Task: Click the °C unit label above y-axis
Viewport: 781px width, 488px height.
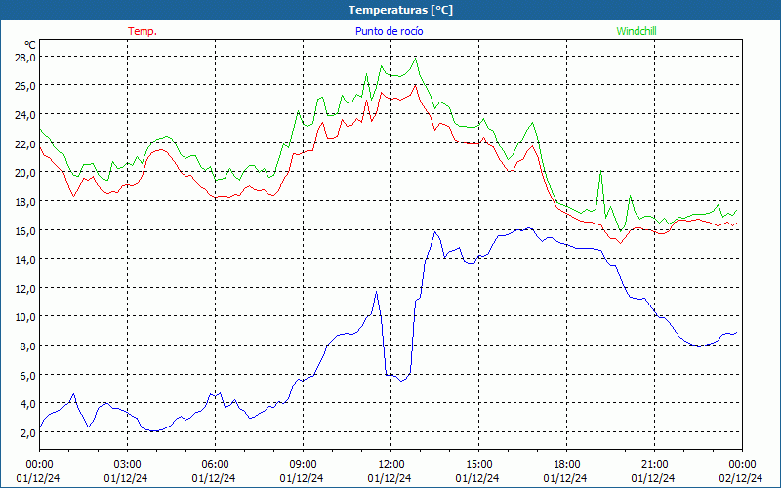Action: coord(30,45)
